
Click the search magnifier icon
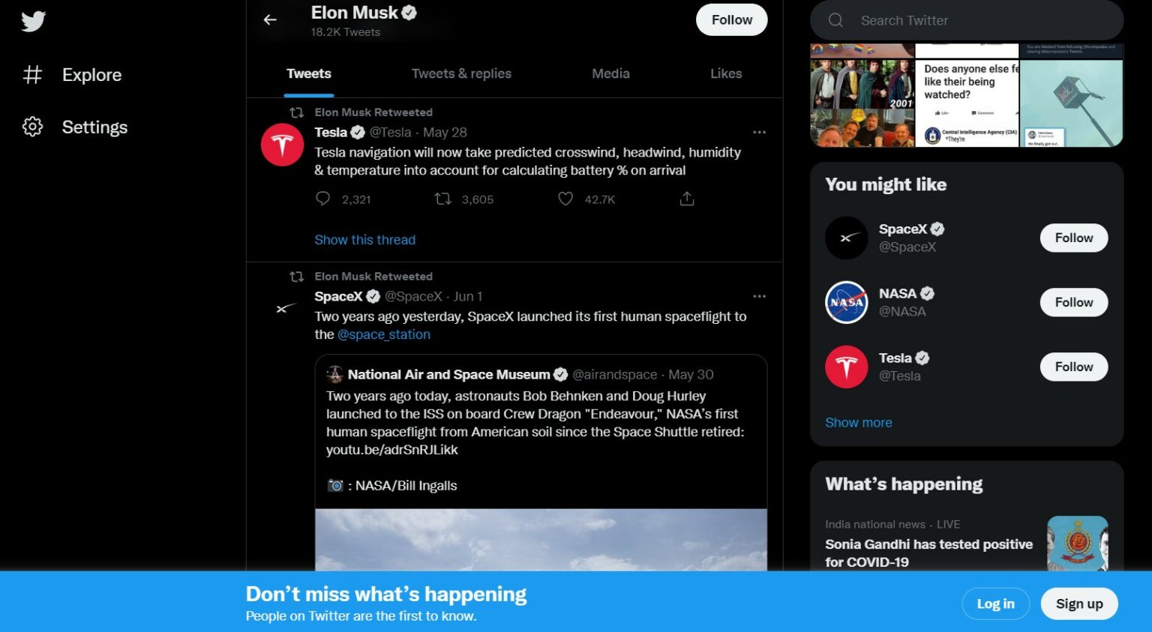(x=835, y=20)
